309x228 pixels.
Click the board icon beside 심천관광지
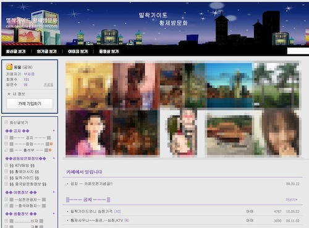pos(6,200)
